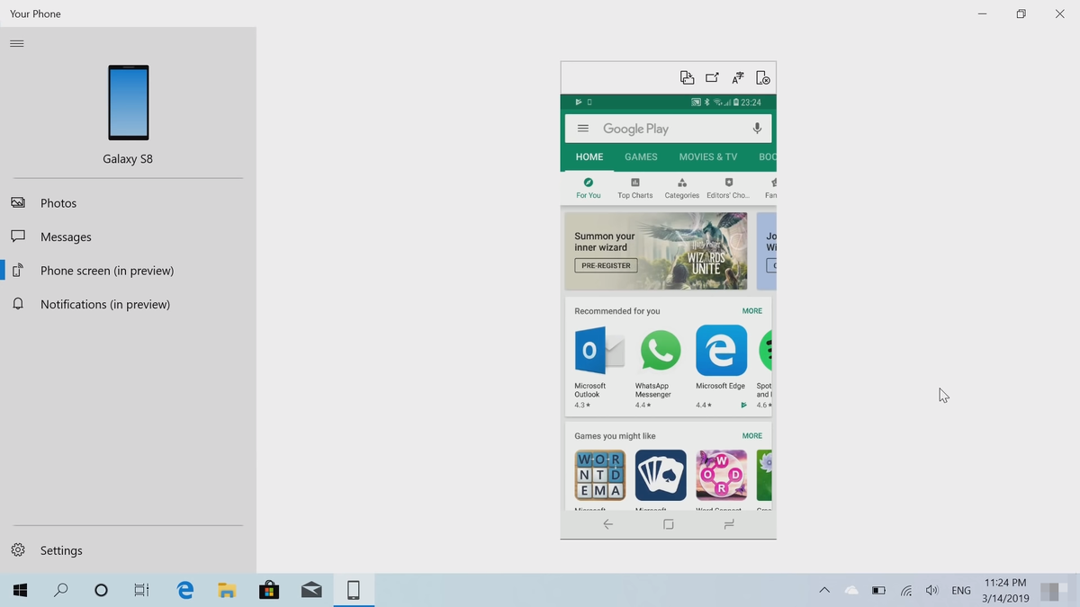This screenshot has height=607, width=1080.
Task: Open Cortana from the taskbar
Action: click(x=101, y=590)
